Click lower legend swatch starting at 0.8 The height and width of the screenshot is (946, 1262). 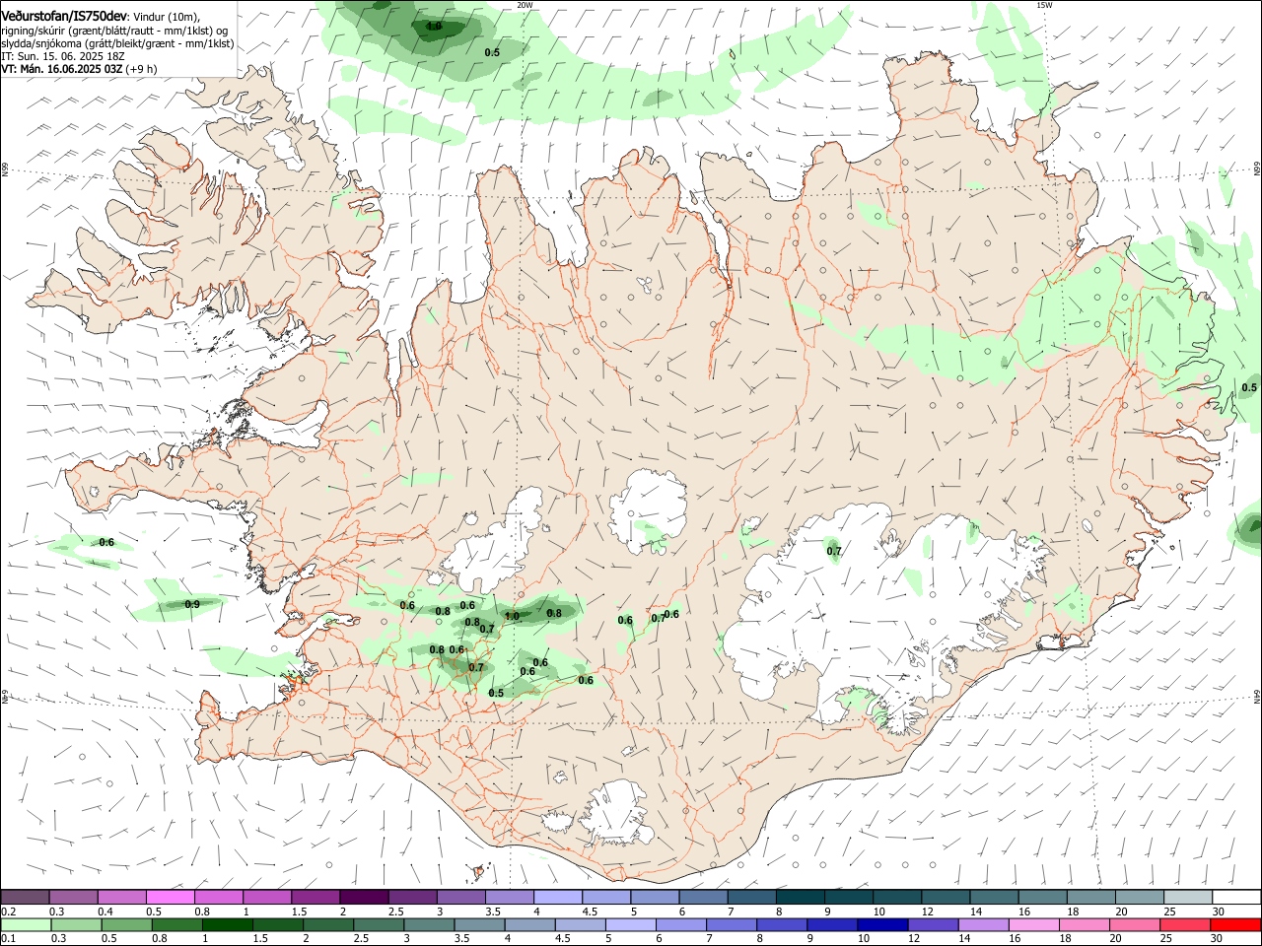click(x=176, y=924)
